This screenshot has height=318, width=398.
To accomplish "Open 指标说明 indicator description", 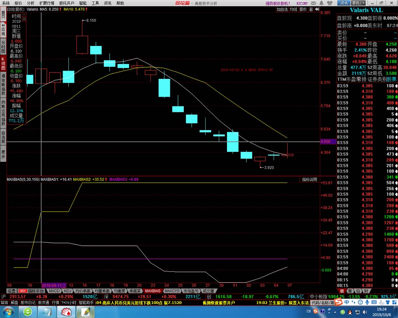I will click(x=309, y=179).
